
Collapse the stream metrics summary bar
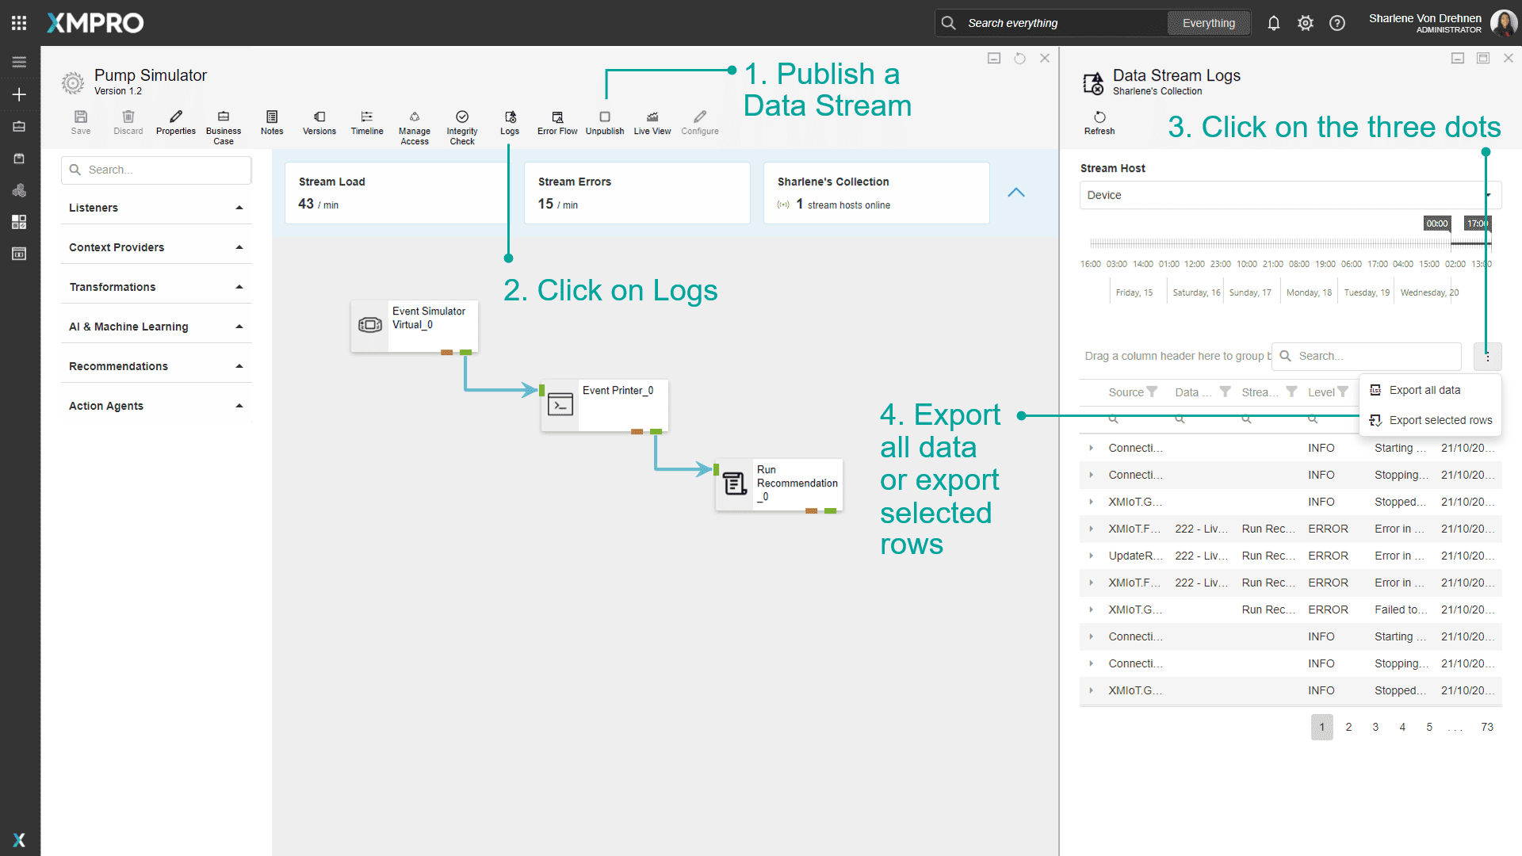point(1016,193)
